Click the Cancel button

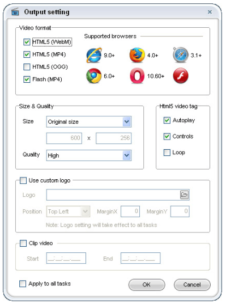tap(192, 285)
